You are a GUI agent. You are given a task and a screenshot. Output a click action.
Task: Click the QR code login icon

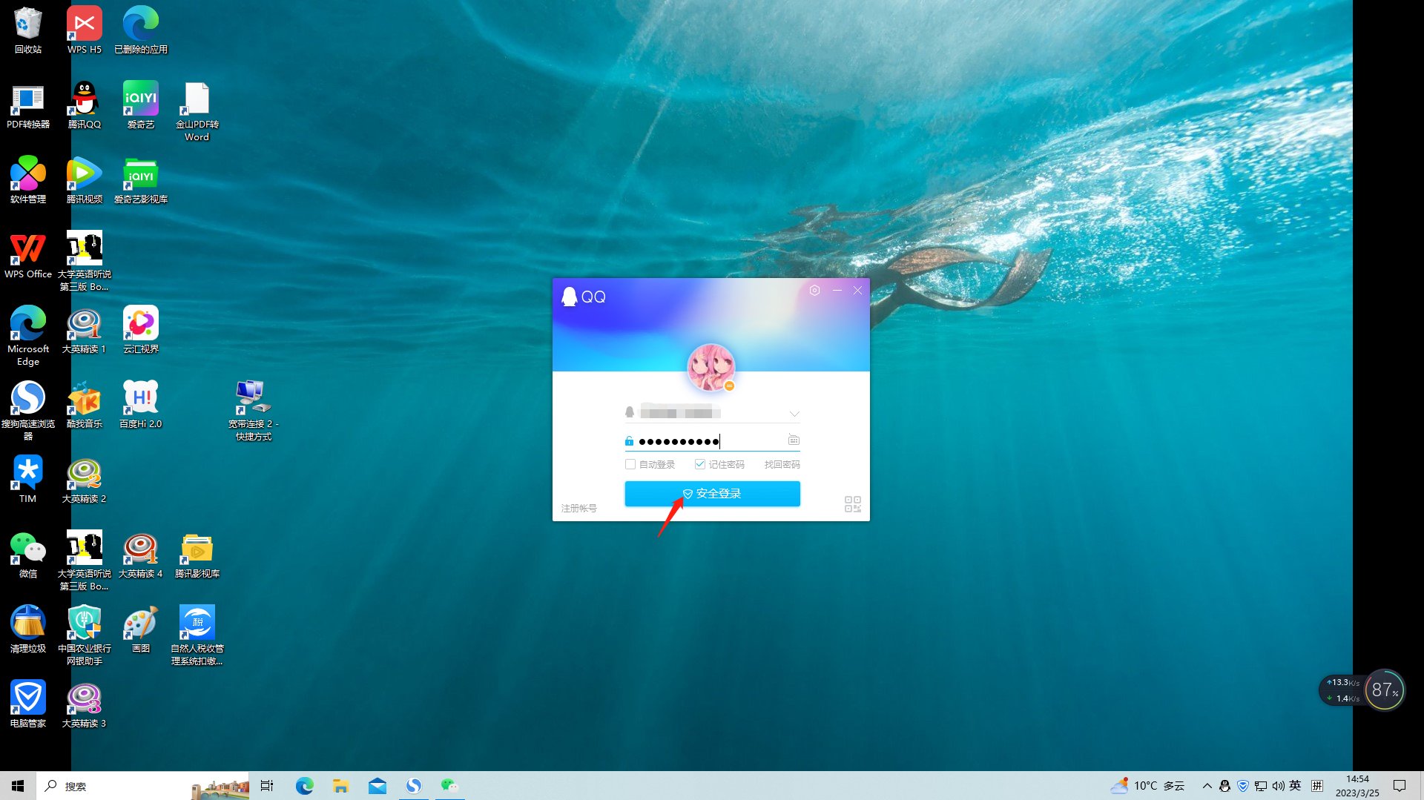tap(852, 504)
